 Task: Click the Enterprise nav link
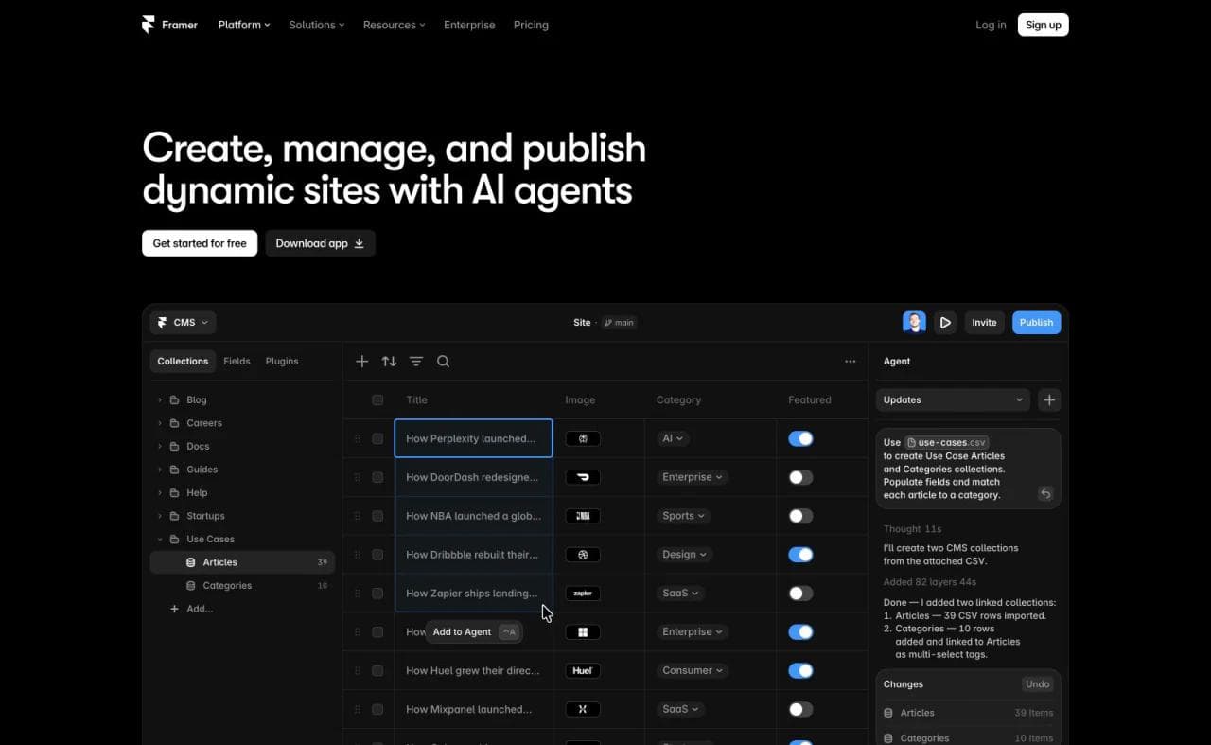point(469,25)
